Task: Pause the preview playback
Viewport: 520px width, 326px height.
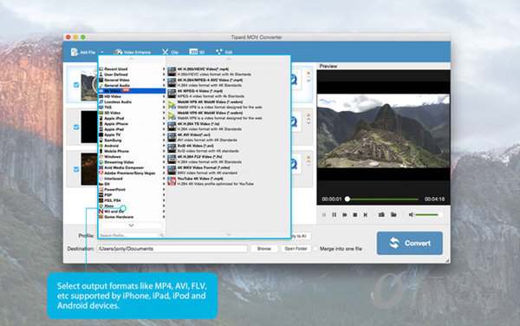Action: click(x=335, y=215)
